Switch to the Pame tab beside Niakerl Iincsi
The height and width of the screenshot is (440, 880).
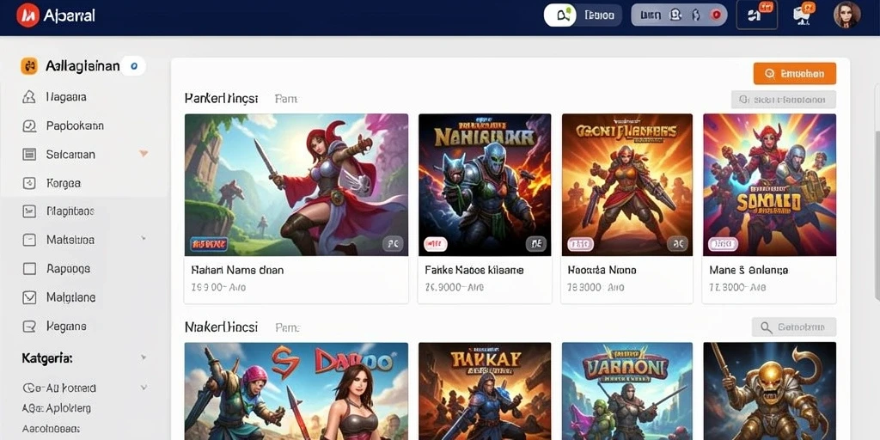[x=287, y=327]
